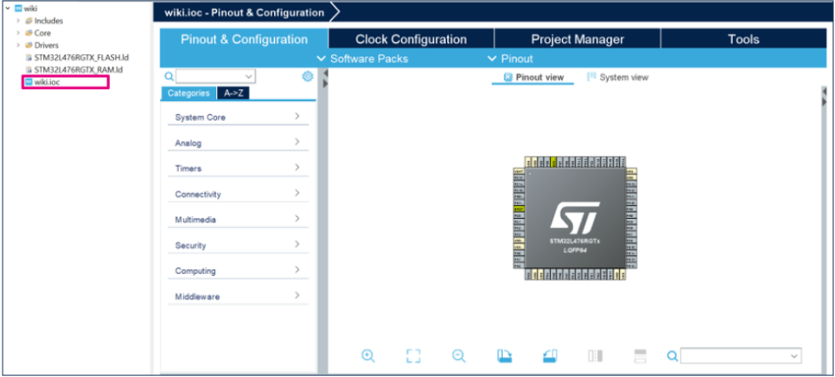Expand the Middleware category
The height and width of the screenshot is (377, 835).
238,296
